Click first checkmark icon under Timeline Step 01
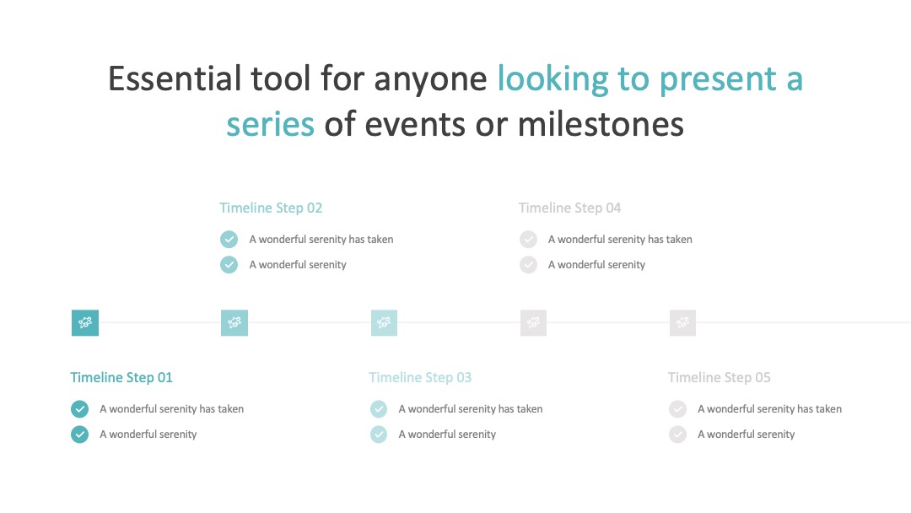This screenshot has height=513, width=911. [79, 409]
